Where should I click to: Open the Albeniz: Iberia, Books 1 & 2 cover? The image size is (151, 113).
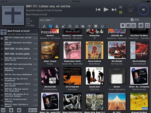[x=95, y=101]
